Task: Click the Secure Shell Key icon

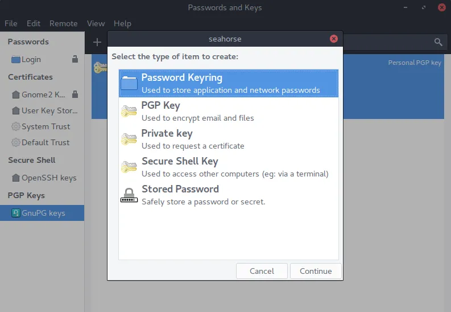Action: coord(129,167)
